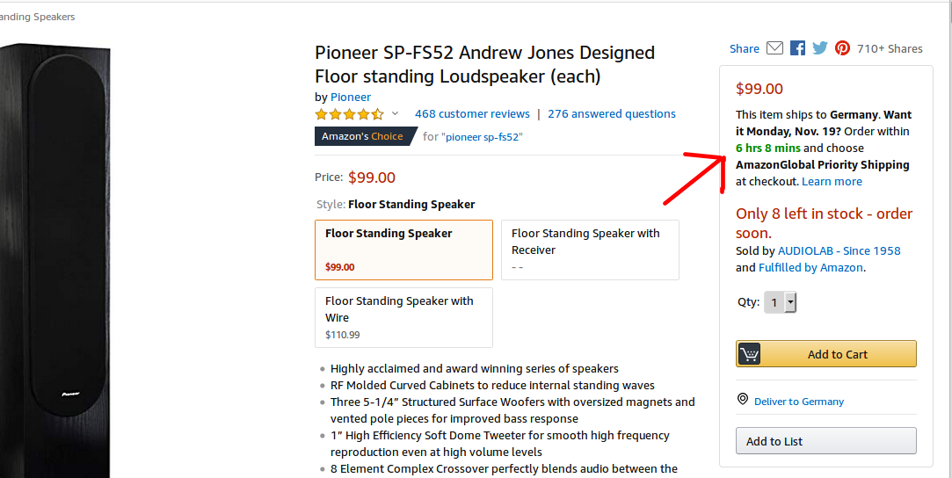Expand the star rating breakdown arrow

click(x=395, y=114)
